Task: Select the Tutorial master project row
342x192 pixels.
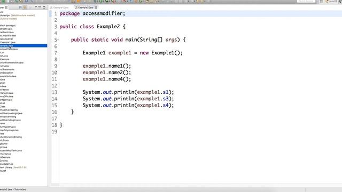Action: [x=9, y=19]
